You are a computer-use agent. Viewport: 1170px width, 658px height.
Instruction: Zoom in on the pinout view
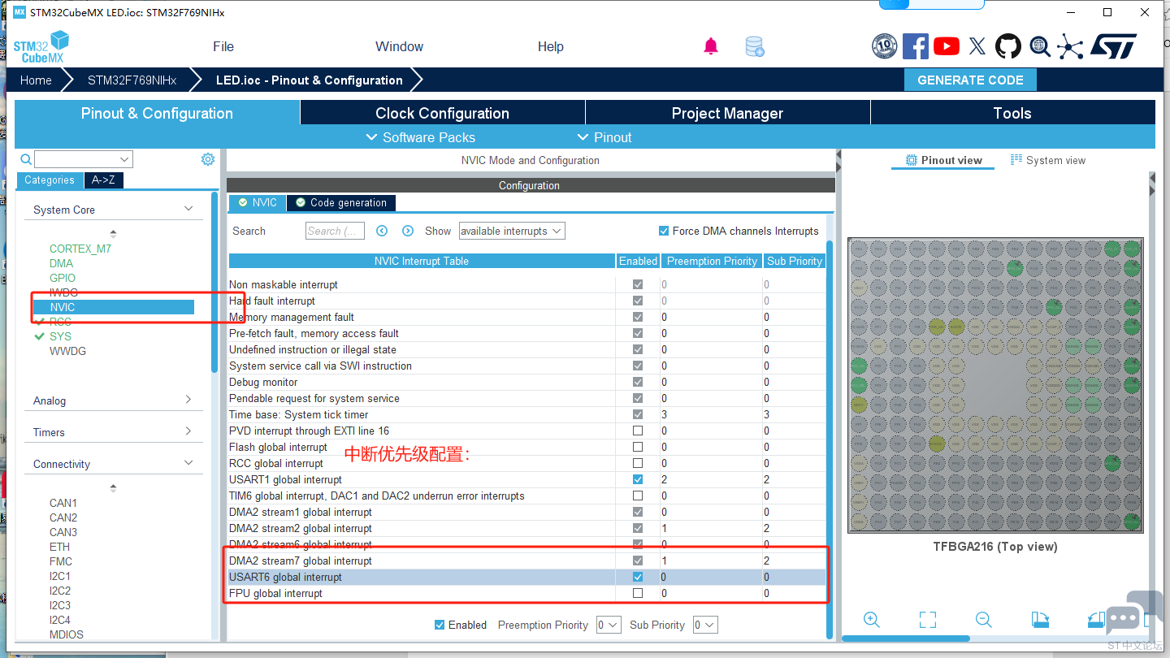click(x=872, y=620)
